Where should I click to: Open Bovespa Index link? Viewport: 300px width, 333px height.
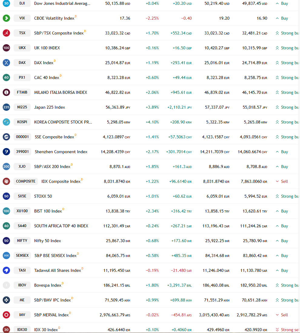(x=48, y=285)
